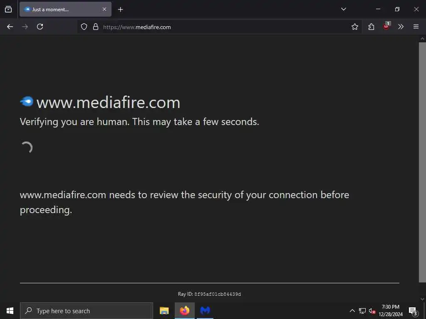Restore down the Firefox window
Viewport: 426px width, 319px height.
(x=397, y=9)
